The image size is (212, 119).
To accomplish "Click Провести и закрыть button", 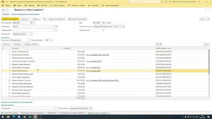I will click(10, 19).
